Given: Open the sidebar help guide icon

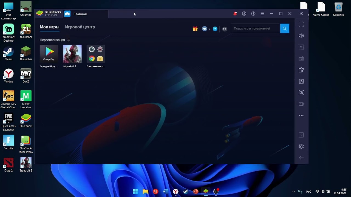Looking at the screenshot, I should (x=301, y=135).
